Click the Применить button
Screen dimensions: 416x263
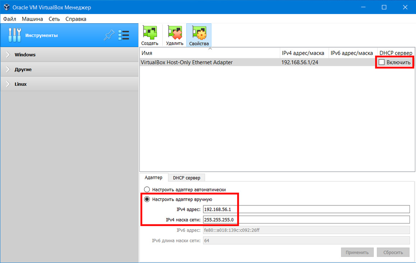coord(357,252)
